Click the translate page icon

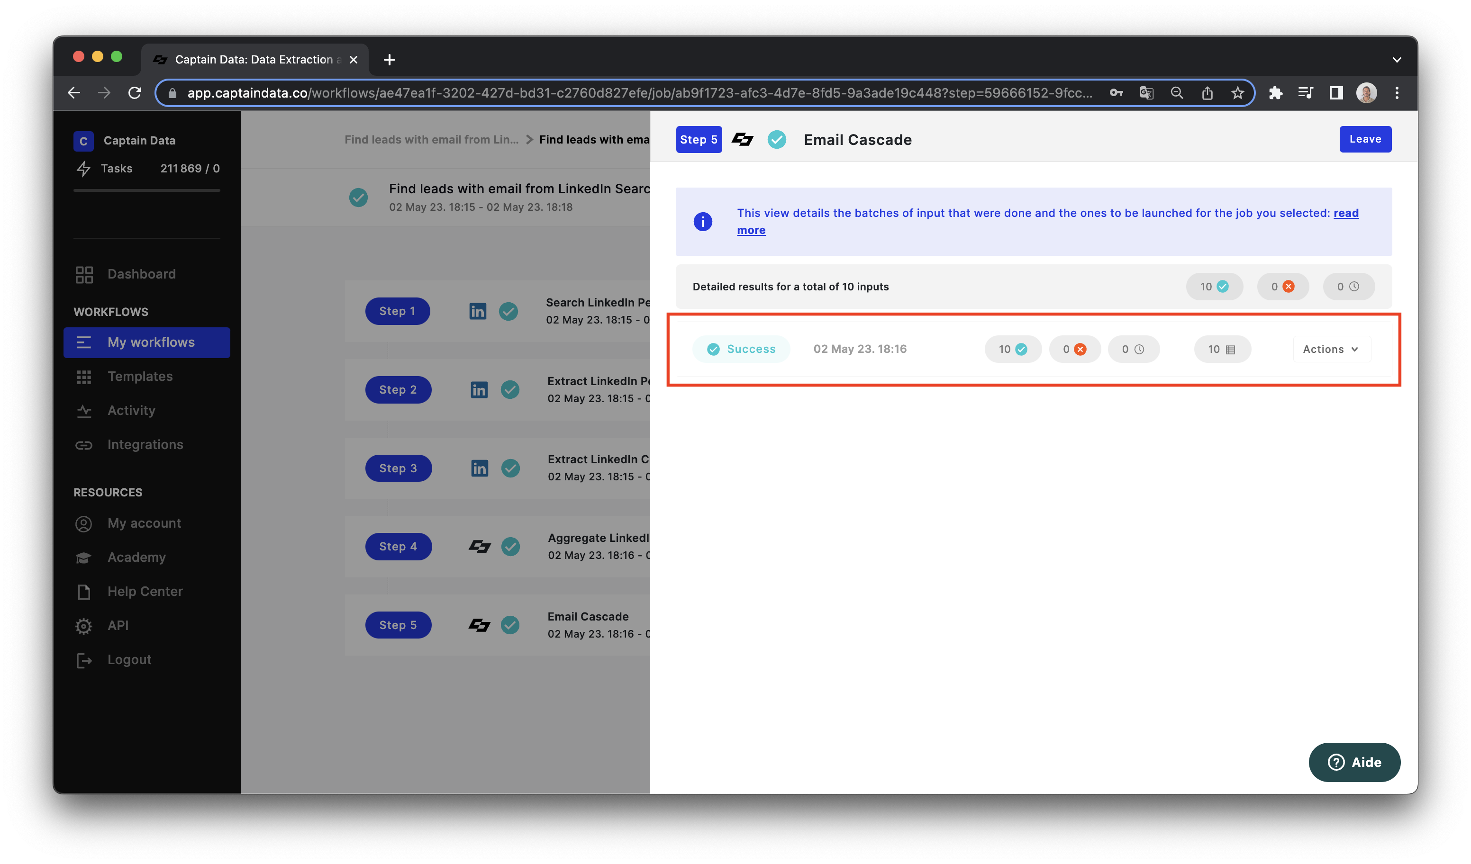point(1146,93)
